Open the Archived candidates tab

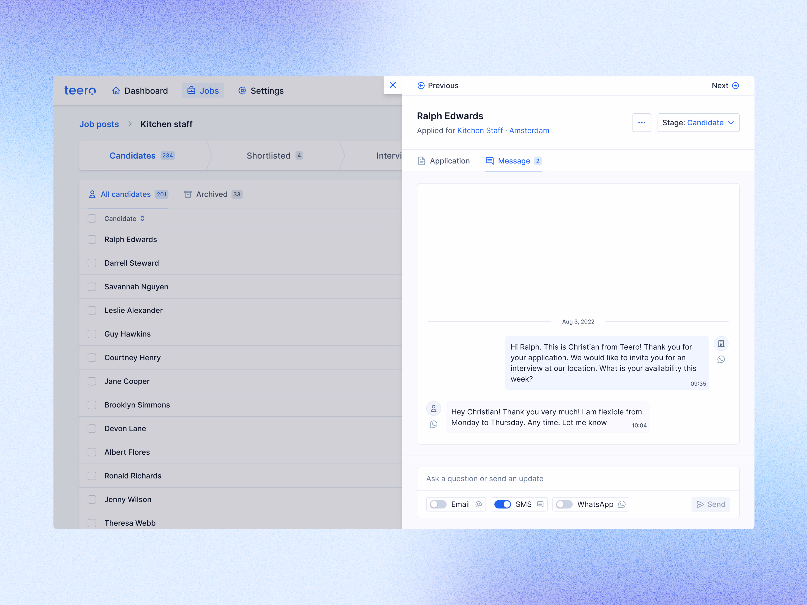213,194
